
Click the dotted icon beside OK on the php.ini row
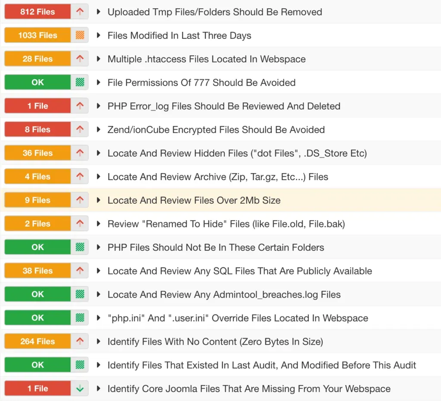point(81,317)
